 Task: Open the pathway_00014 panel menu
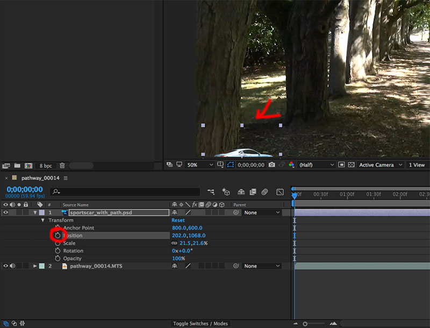click(x=66, y=178)
